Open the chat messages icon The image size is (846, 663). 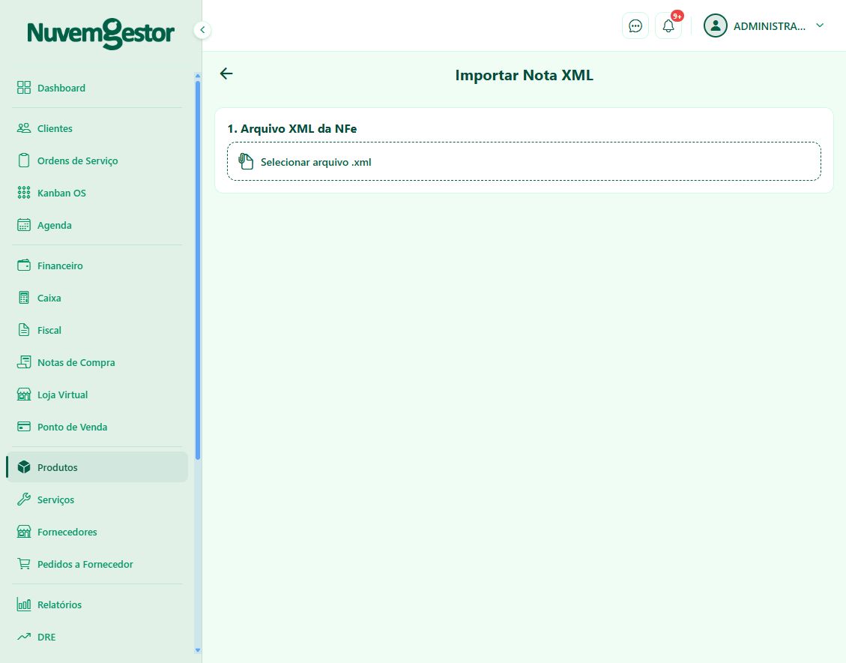coord(635,26)
